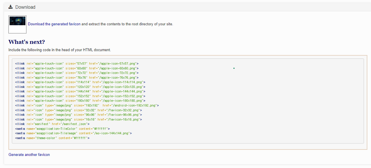The width and height of the screenshot is (371, 168).
Task: Open the 'Download the generated favicon' link
Action: pos(54,24)
